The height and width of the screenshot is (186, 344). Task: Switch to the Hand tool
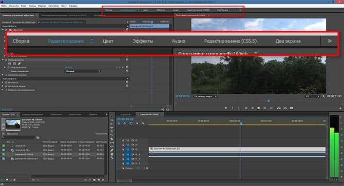(x=111, y=154)
